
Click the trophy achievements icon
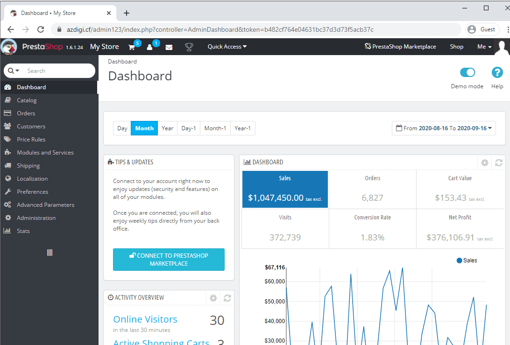coord(189,47)
